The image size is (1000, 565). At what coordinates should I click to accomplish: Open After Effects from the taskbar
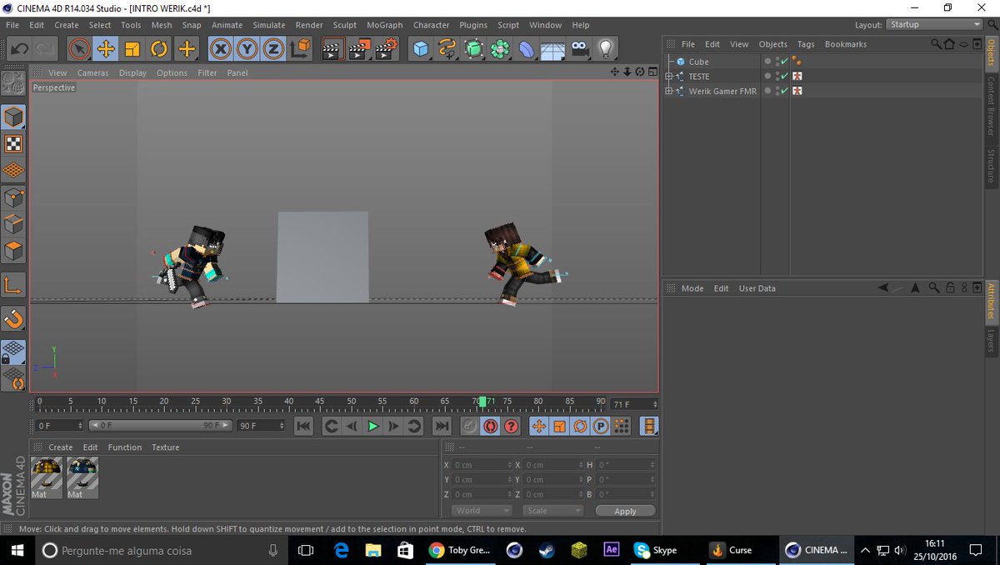click(x=611, y=550)
